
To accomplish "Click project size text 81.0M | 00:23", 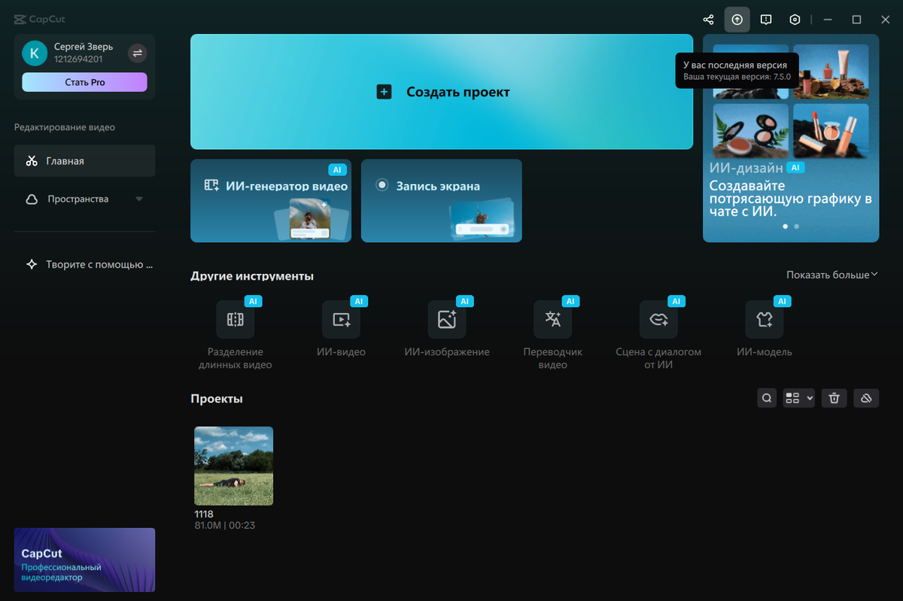I will pos(224,525).
